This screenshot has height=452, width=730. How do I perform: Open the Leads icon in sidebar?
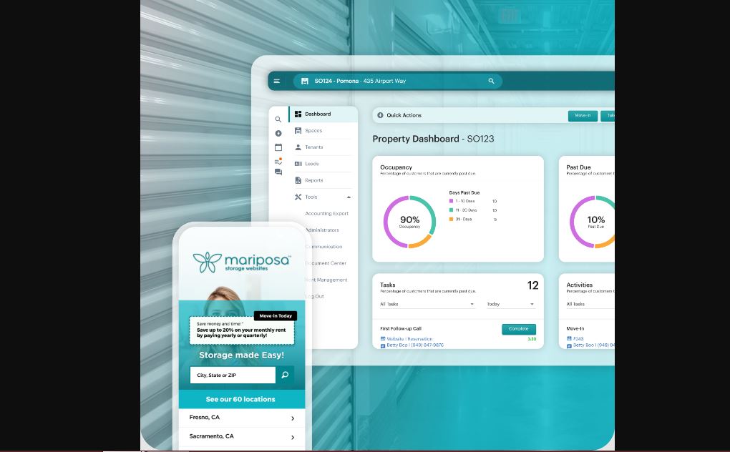click(298, 163)
